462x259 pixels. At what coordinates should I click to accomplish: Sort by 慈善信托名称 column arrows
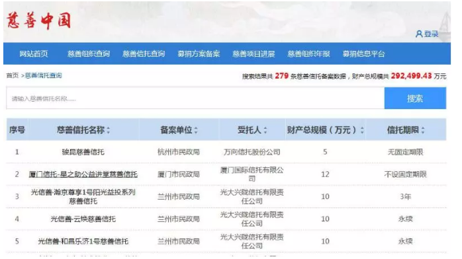[109, 130]
